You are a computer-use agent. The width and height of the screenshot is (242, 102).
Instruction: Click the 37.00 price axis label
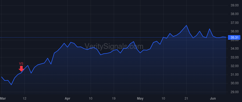(x=234, y=23)
